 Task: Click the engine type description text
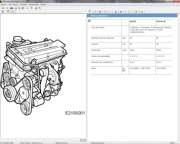150,30
